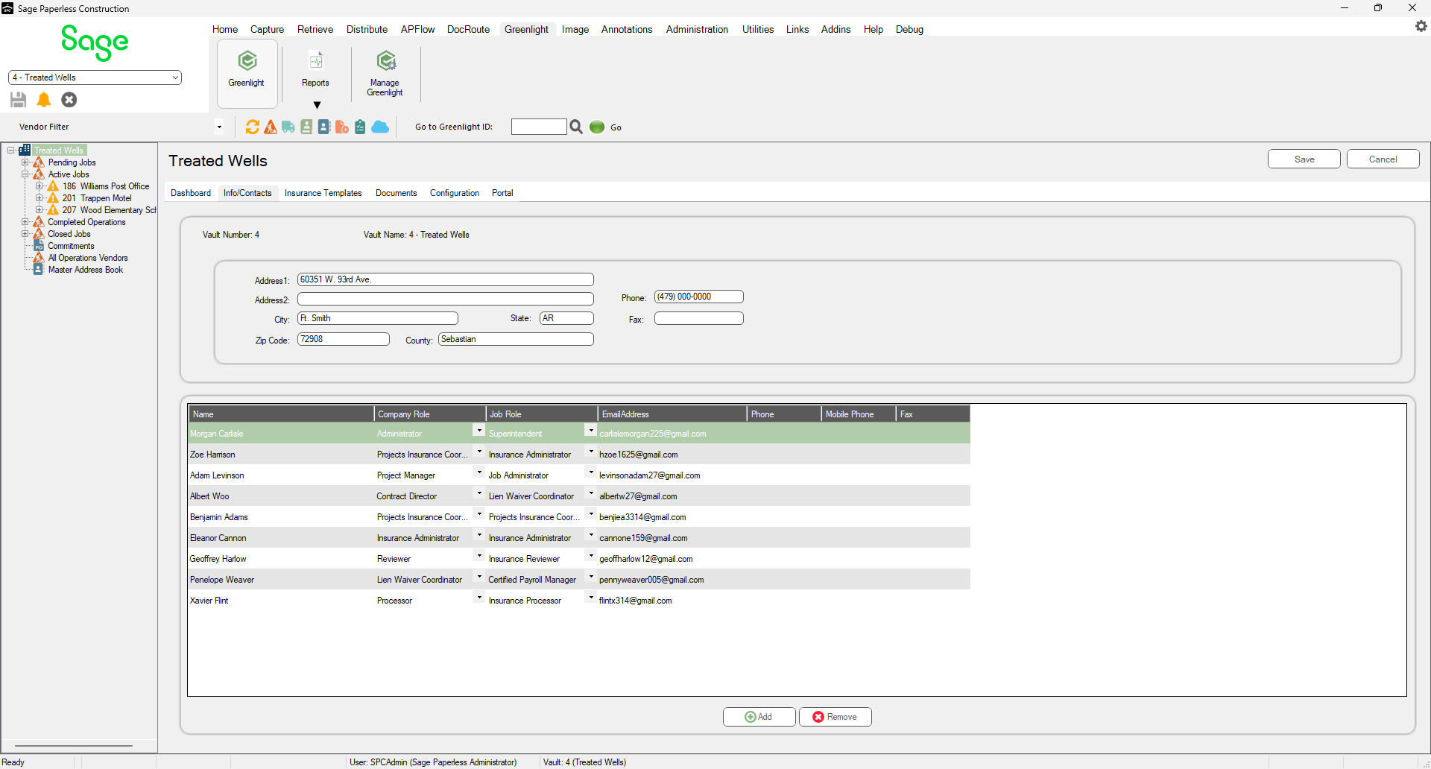
Task: Click the Commitments tree icon
Action: tap(39, 246)
